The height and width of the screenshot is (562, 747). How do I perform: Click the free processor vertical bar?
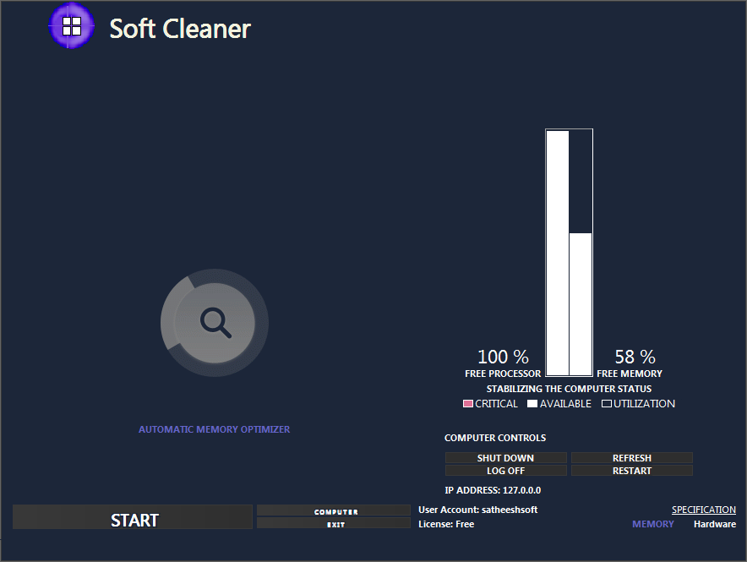click(557, 253)
